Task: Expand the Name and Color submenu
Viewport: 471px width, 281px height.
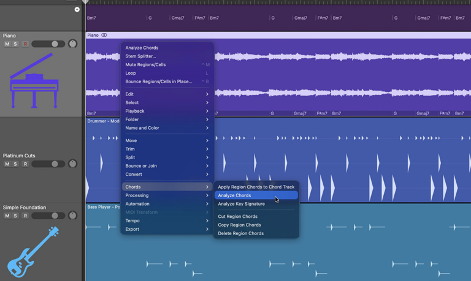Action: (167, 128)
